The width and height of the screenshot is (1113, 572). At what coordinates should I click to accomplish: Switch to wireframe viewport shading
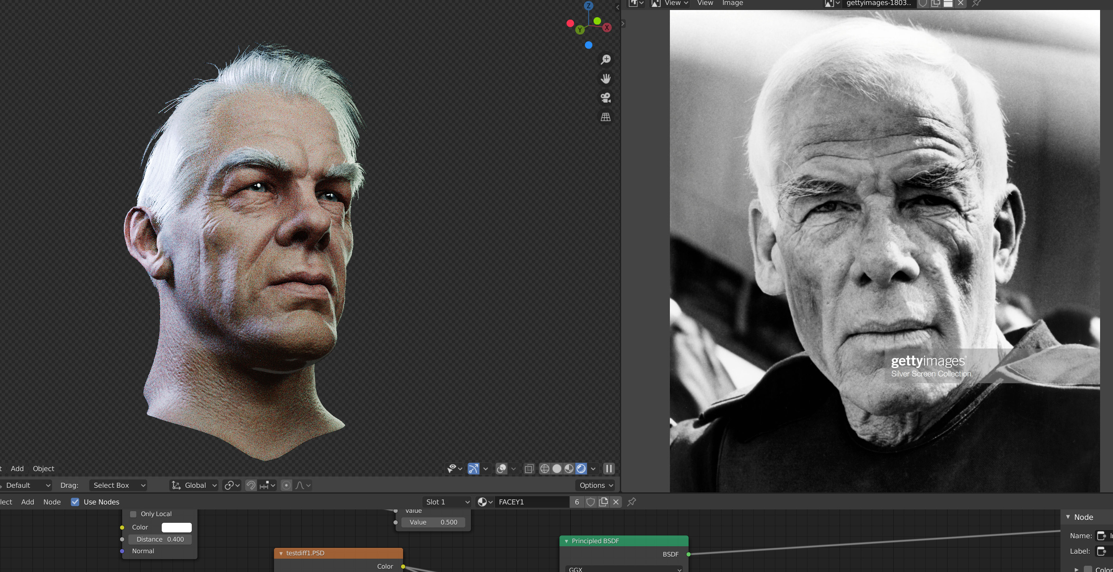point(544,469)
